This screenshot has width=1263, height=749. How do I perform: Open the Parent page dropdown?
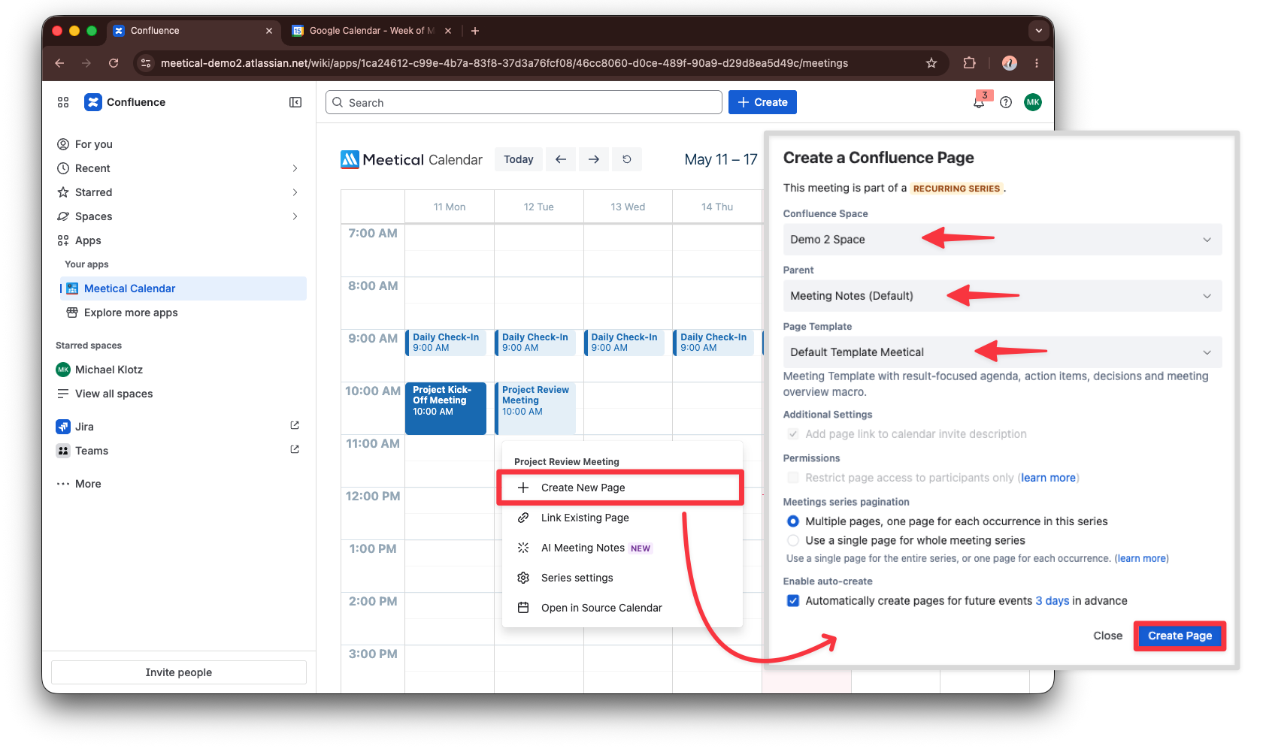(x=1002, y=296)
